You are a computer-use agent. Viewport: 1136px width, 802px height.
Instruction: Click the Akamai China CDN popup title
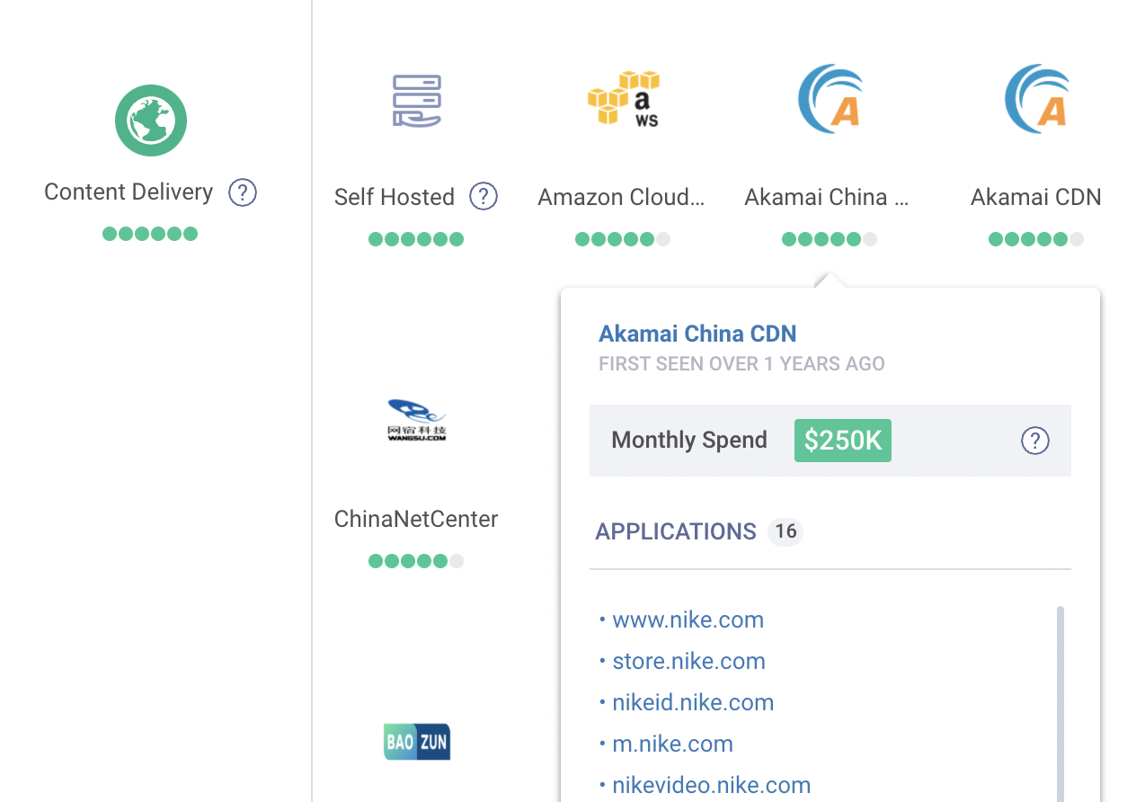coord(697,334)
